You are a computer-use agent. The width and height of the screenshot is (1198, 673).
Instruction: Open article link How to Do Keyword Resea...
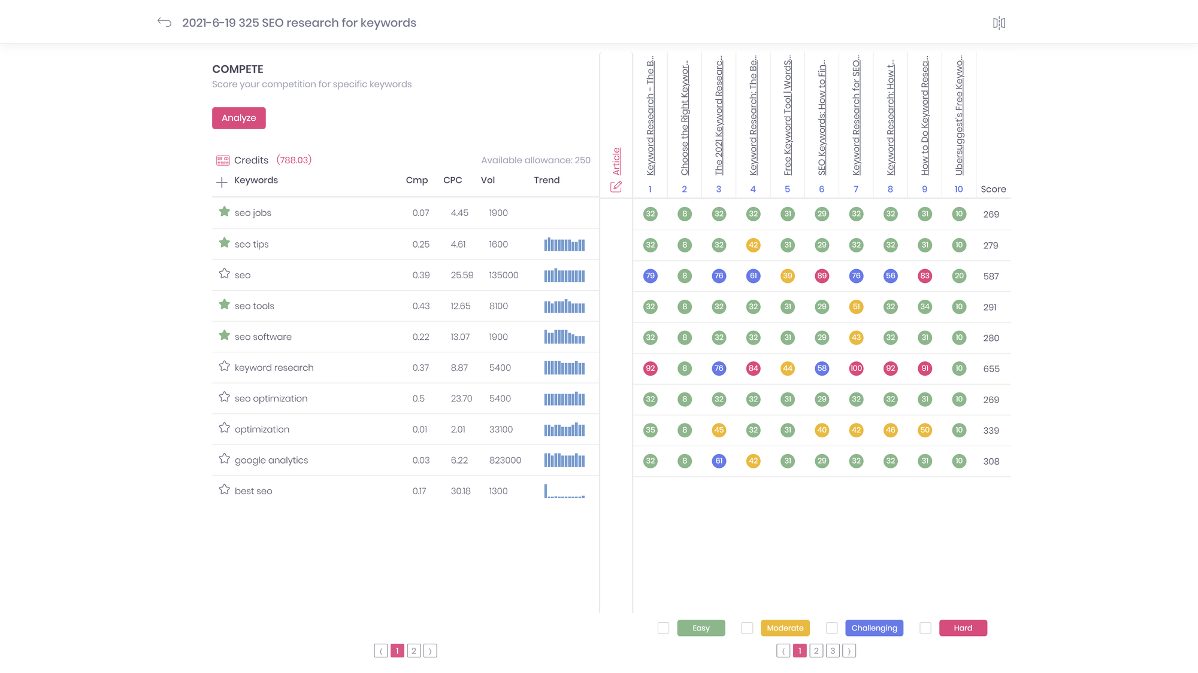pyautogui.click(x=925, y=117)
